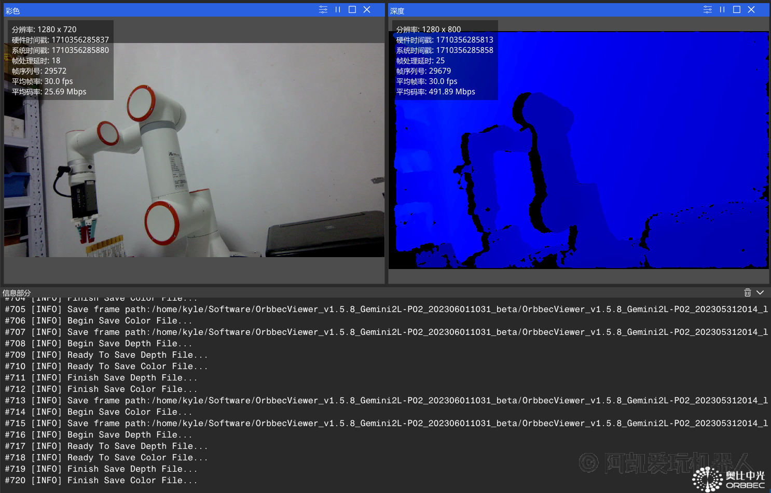Click the 彩色 panel title bar
The image size is (771, 493).
click(x=156, y=10)
